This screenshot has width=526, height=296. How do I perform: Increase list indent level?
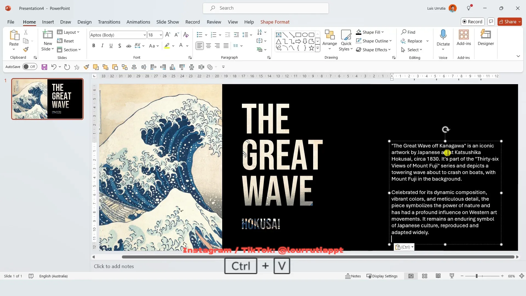click(x=236, y=35)
